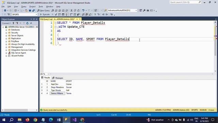The height and width of the screenshot is (123, 218).
Task: Close the SQLQuery1.sql tab
Action: tap(80, 19)
